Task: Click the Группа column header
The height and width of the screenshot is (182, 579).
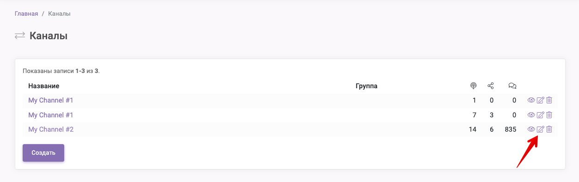Action: coord(366,86)
